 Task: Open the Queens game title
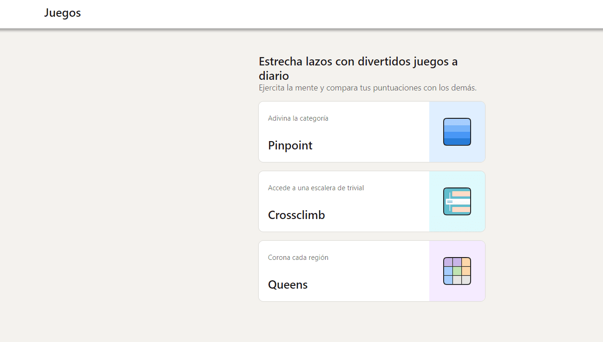click(x=288, y=284)
